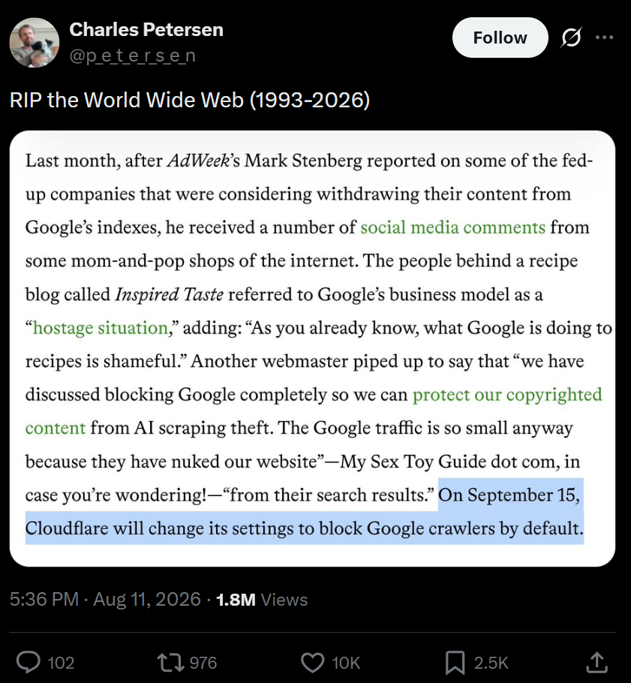Open the Grok slashed-circle icon
631x683 pixels.
pyautogui.click(x=570, y=38)
